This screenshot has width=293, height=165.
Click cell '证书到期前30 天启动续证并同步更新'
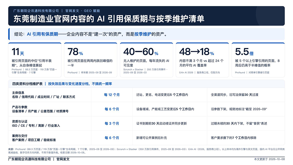pyautogui.click(x=161, y=123)
